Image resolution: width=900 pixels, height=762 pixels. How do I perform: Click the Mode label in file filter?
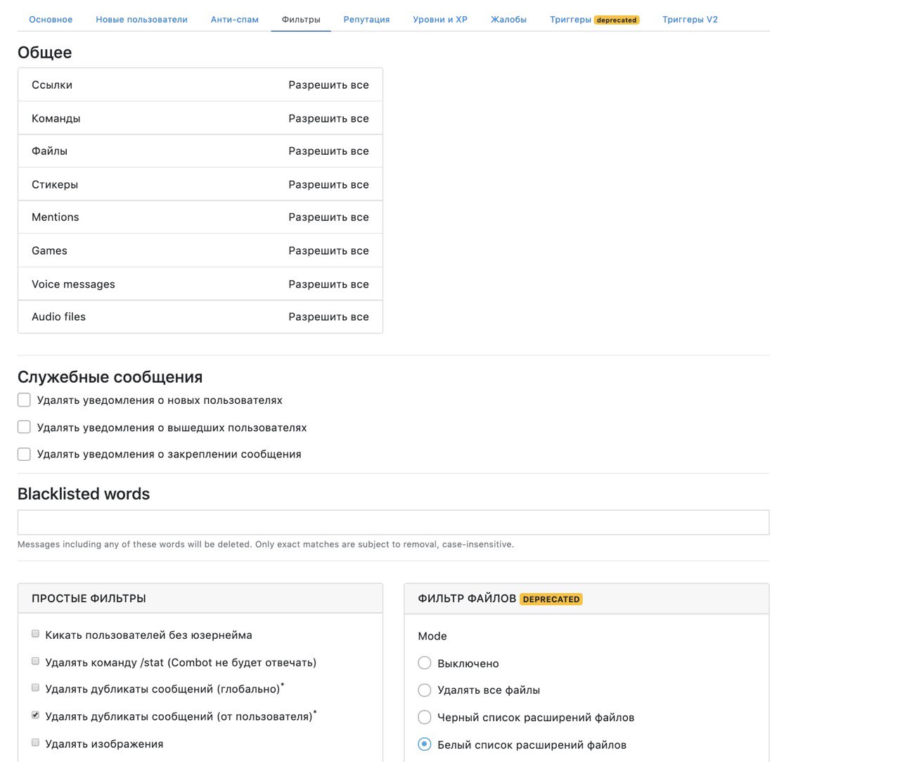(x=432, y=636)
